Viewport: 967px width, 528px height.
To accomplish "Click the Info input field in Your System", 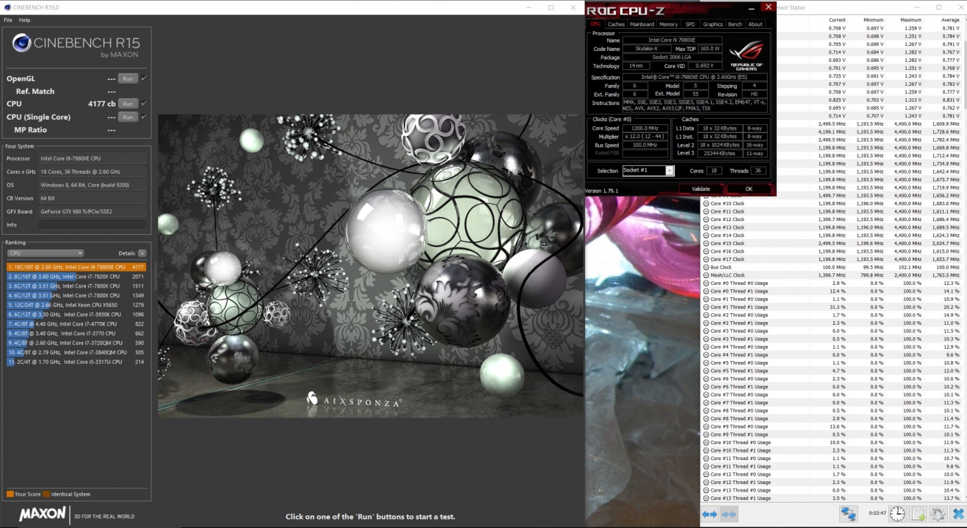I will coord(91,225).
